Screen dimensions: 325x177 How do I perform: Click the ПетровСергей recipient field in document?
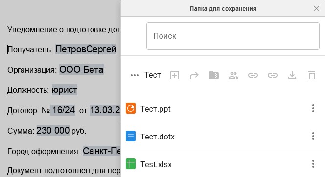pos(86,49)
